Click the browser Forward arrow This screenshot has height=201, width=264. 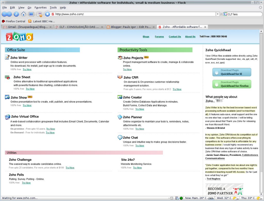[x=9, y=14]
